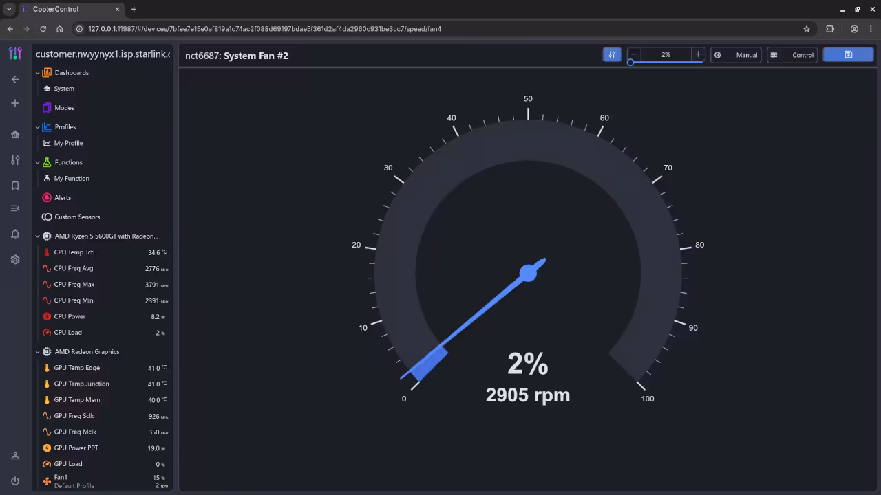Viewport: 881px width, 495px height.
Task: Collapse the Functions section
Action: pyautogui.click(x=38, y=162)
